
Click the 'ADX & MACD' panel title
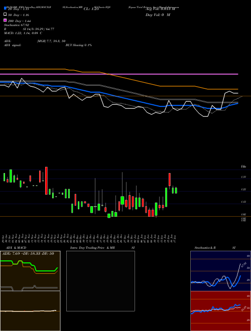point(16,248)
